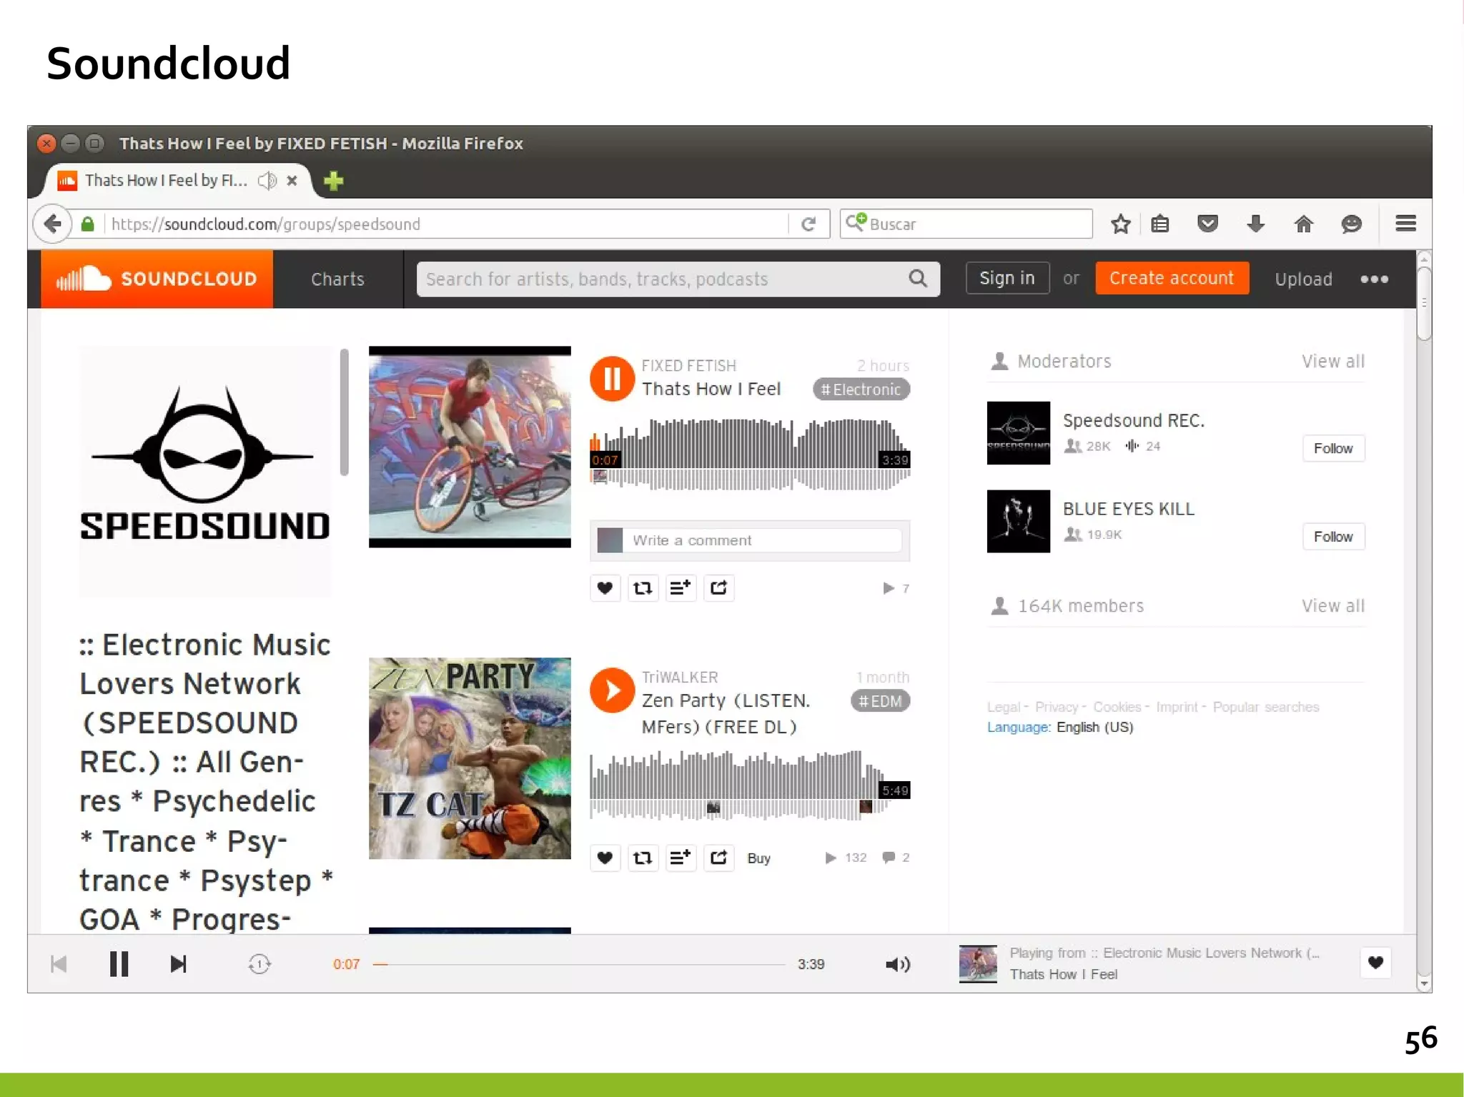Repost the Thats How I Feel track
1464x1097 pixels.
643,588
